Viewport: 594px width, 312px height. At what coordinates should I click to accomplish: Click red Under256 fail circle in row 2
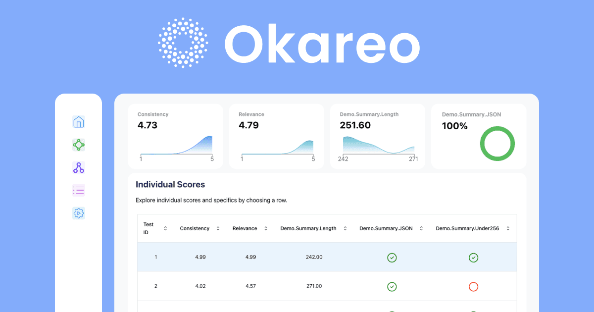473,286
